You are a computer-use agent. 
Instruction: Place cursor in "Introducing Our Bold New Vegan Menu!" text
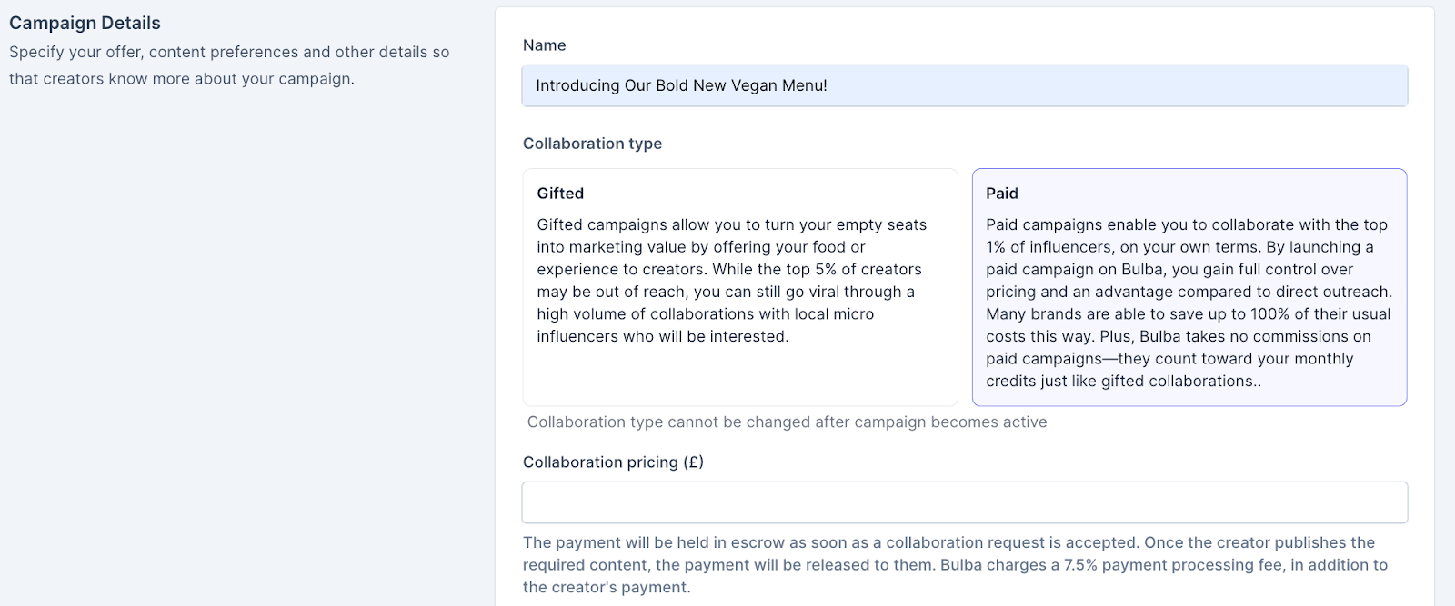click(x=681, y=85)
